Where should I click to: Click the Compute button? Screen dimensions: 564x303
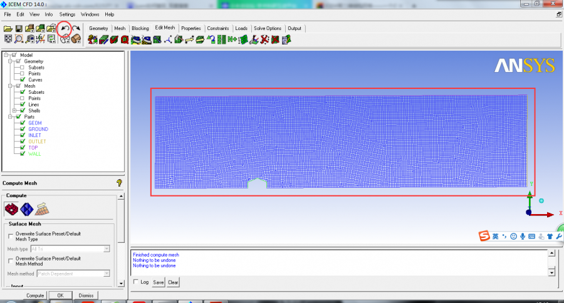pyautogui.click(x=35, y=295)
